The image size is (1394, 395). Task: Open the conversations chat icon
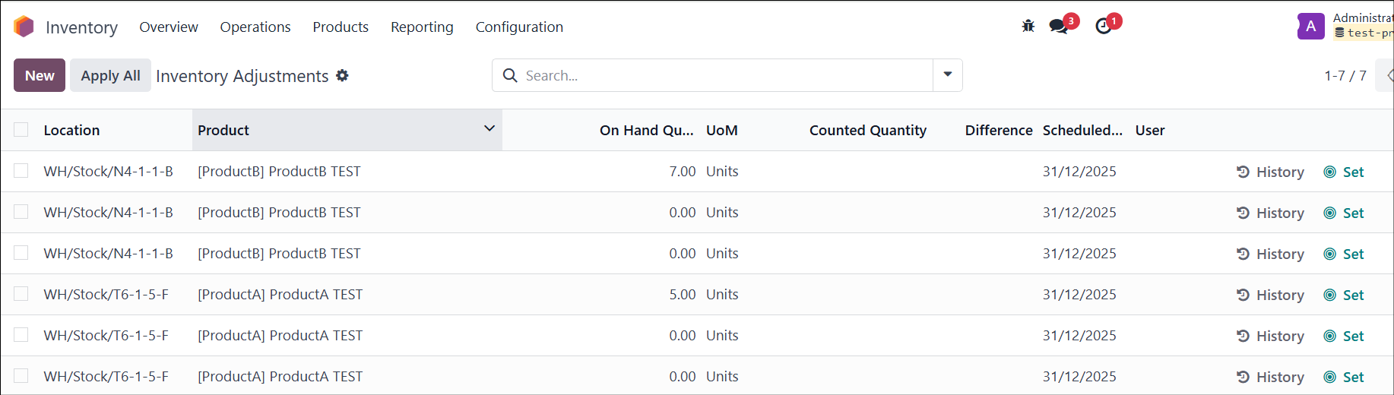(x=1058, y=27)
